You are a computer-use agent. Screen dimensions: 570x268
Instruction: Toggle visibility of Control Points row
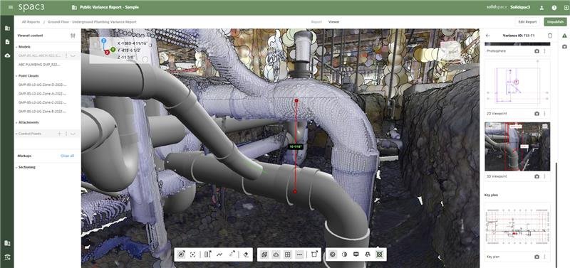point(73,134)
